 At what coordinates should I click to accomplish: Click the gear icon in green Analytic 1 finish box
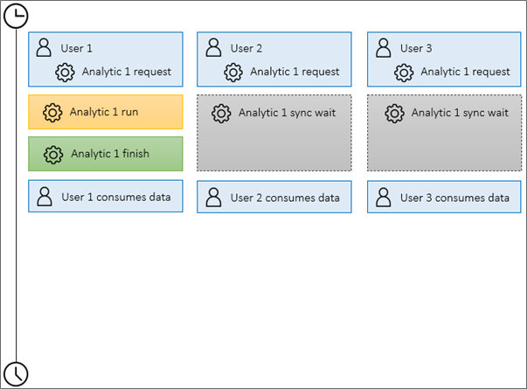(52, 154)
